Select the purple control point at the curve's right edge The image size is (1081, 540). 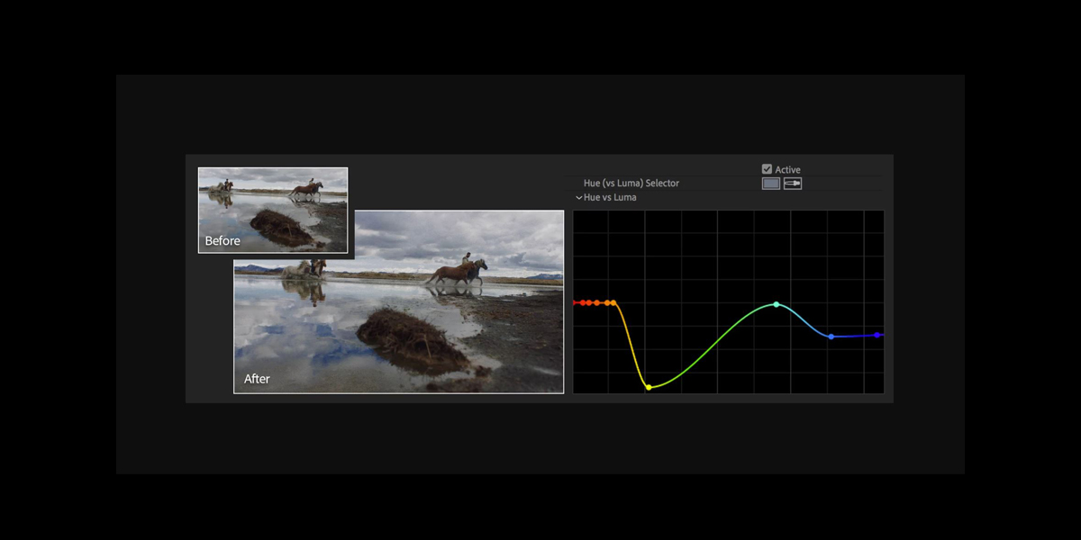(877, 335)
